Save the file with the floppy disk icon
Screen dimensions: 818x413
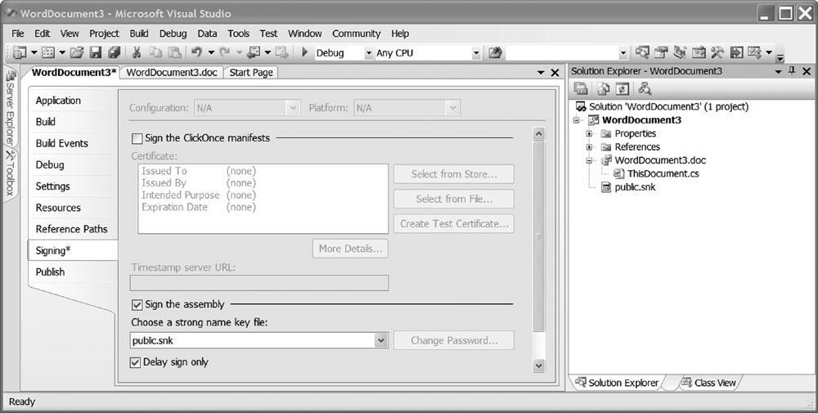click(x=96, y=52)
